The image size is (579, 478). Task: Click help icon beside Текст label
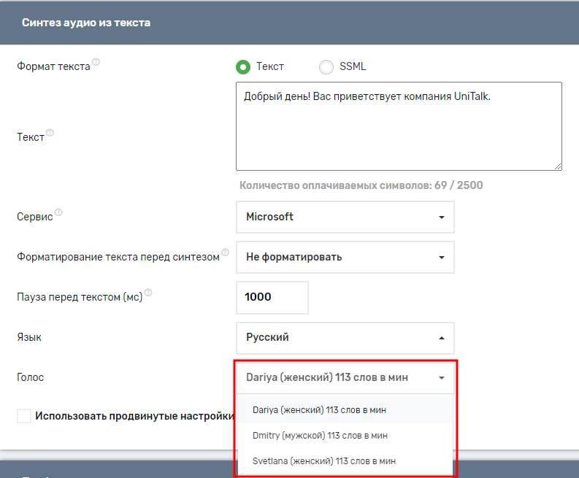pyautogui.click(x=50, y=134)
